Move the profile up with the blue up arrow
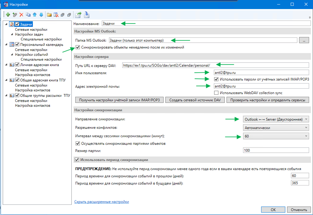 (x=35, y=14)
